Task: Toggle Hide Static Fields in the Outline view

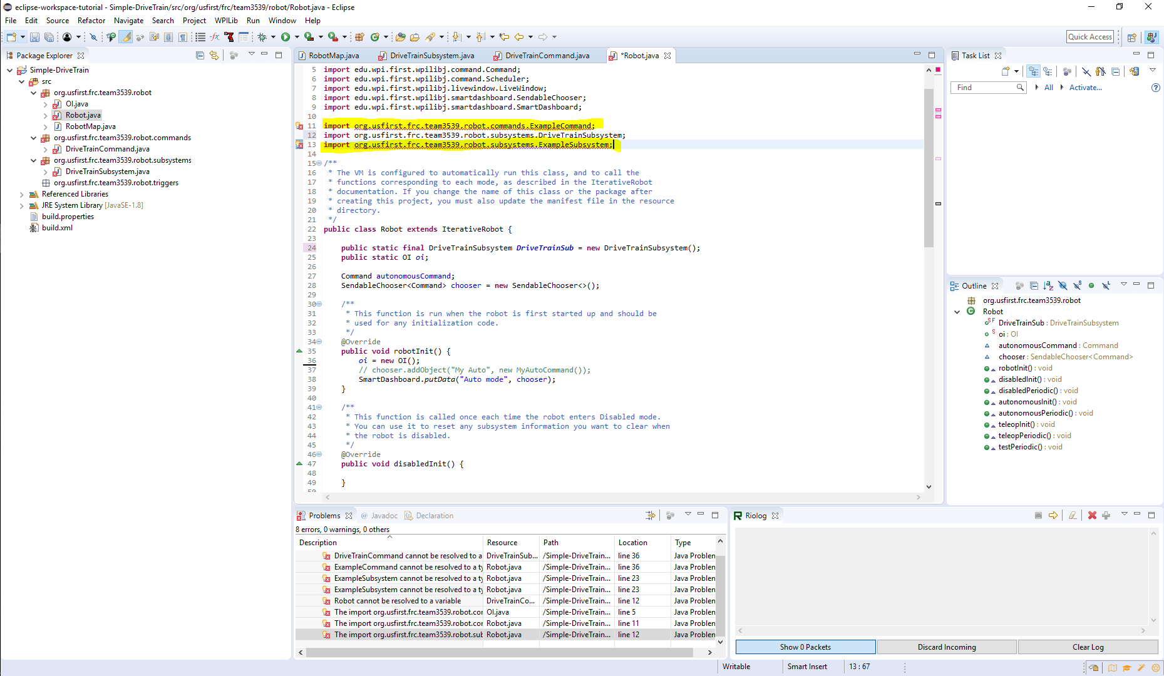Action: (1078, 285)
